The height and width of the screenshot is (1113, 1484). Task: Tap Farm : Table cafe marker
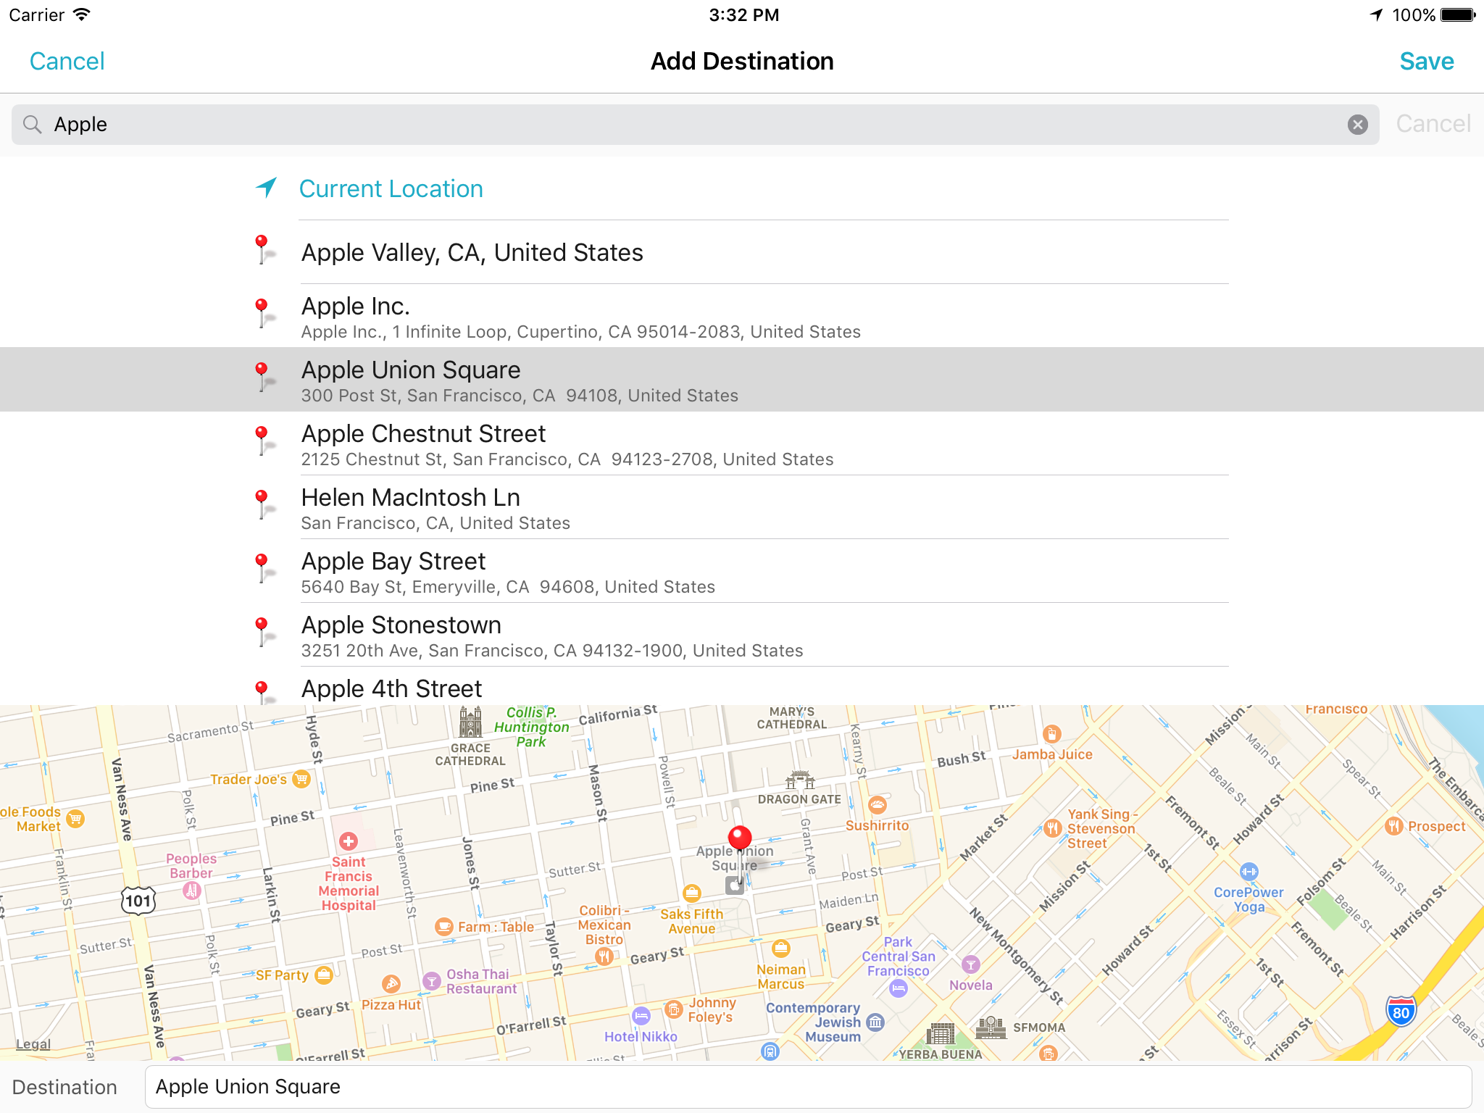pos(443,927)
